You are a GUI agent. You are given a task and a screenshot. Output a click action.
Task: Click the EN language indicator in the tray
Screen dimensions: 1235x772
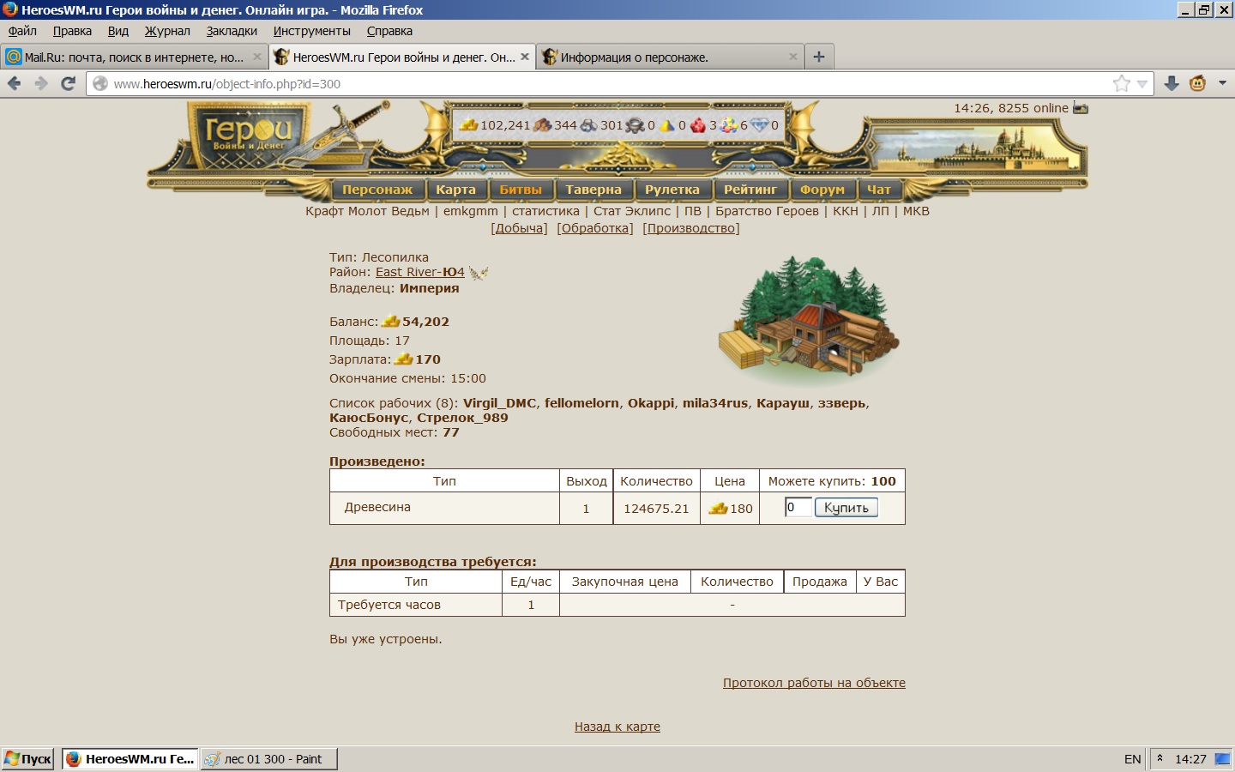pos(1132,759)
